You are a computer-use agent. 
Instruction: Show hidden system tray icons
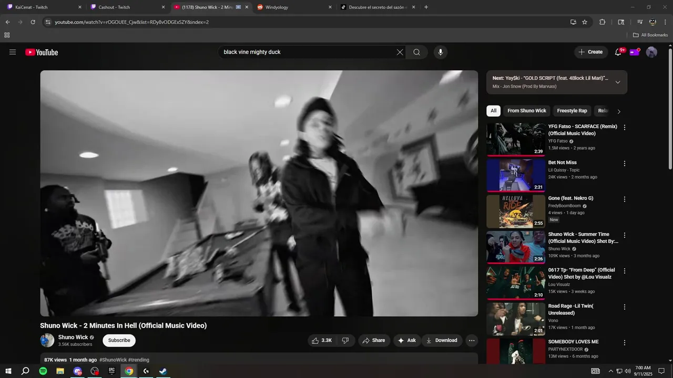(x=611, y=371)
